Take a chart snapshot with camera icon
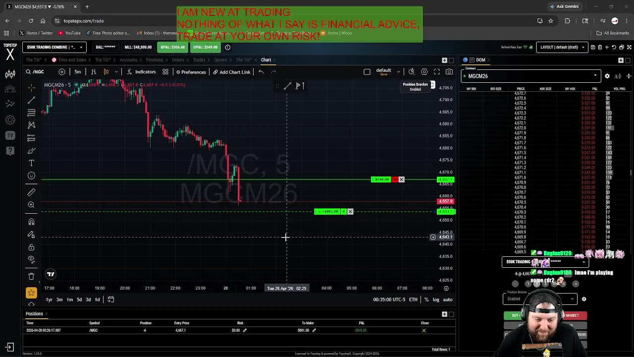The width and height of the screenshot is (634, 357). point(449,72)
